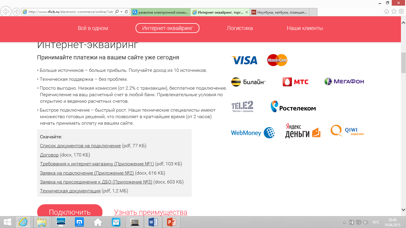Click Internet Explorer taskbar icon

(23, 222)
